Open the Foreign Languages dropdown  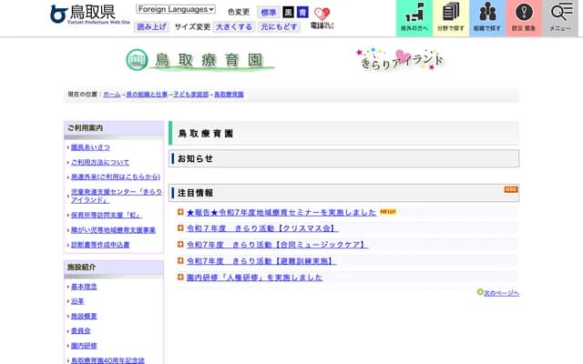176,9
